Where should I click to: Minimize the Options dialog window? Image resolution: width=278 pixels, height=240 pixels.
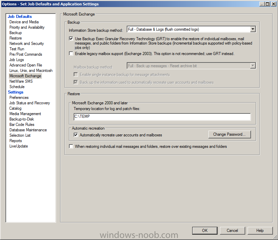coord(262,4)
